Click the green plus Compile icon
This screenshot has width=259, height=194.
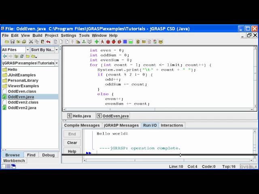click(97, 42)
